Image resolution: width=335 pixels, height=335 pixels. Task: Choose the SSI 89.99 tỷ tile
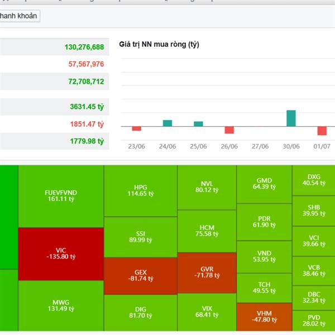click(141, 237)
